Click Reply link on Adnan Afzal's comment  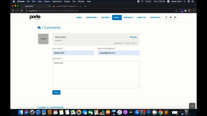point(133,37)
